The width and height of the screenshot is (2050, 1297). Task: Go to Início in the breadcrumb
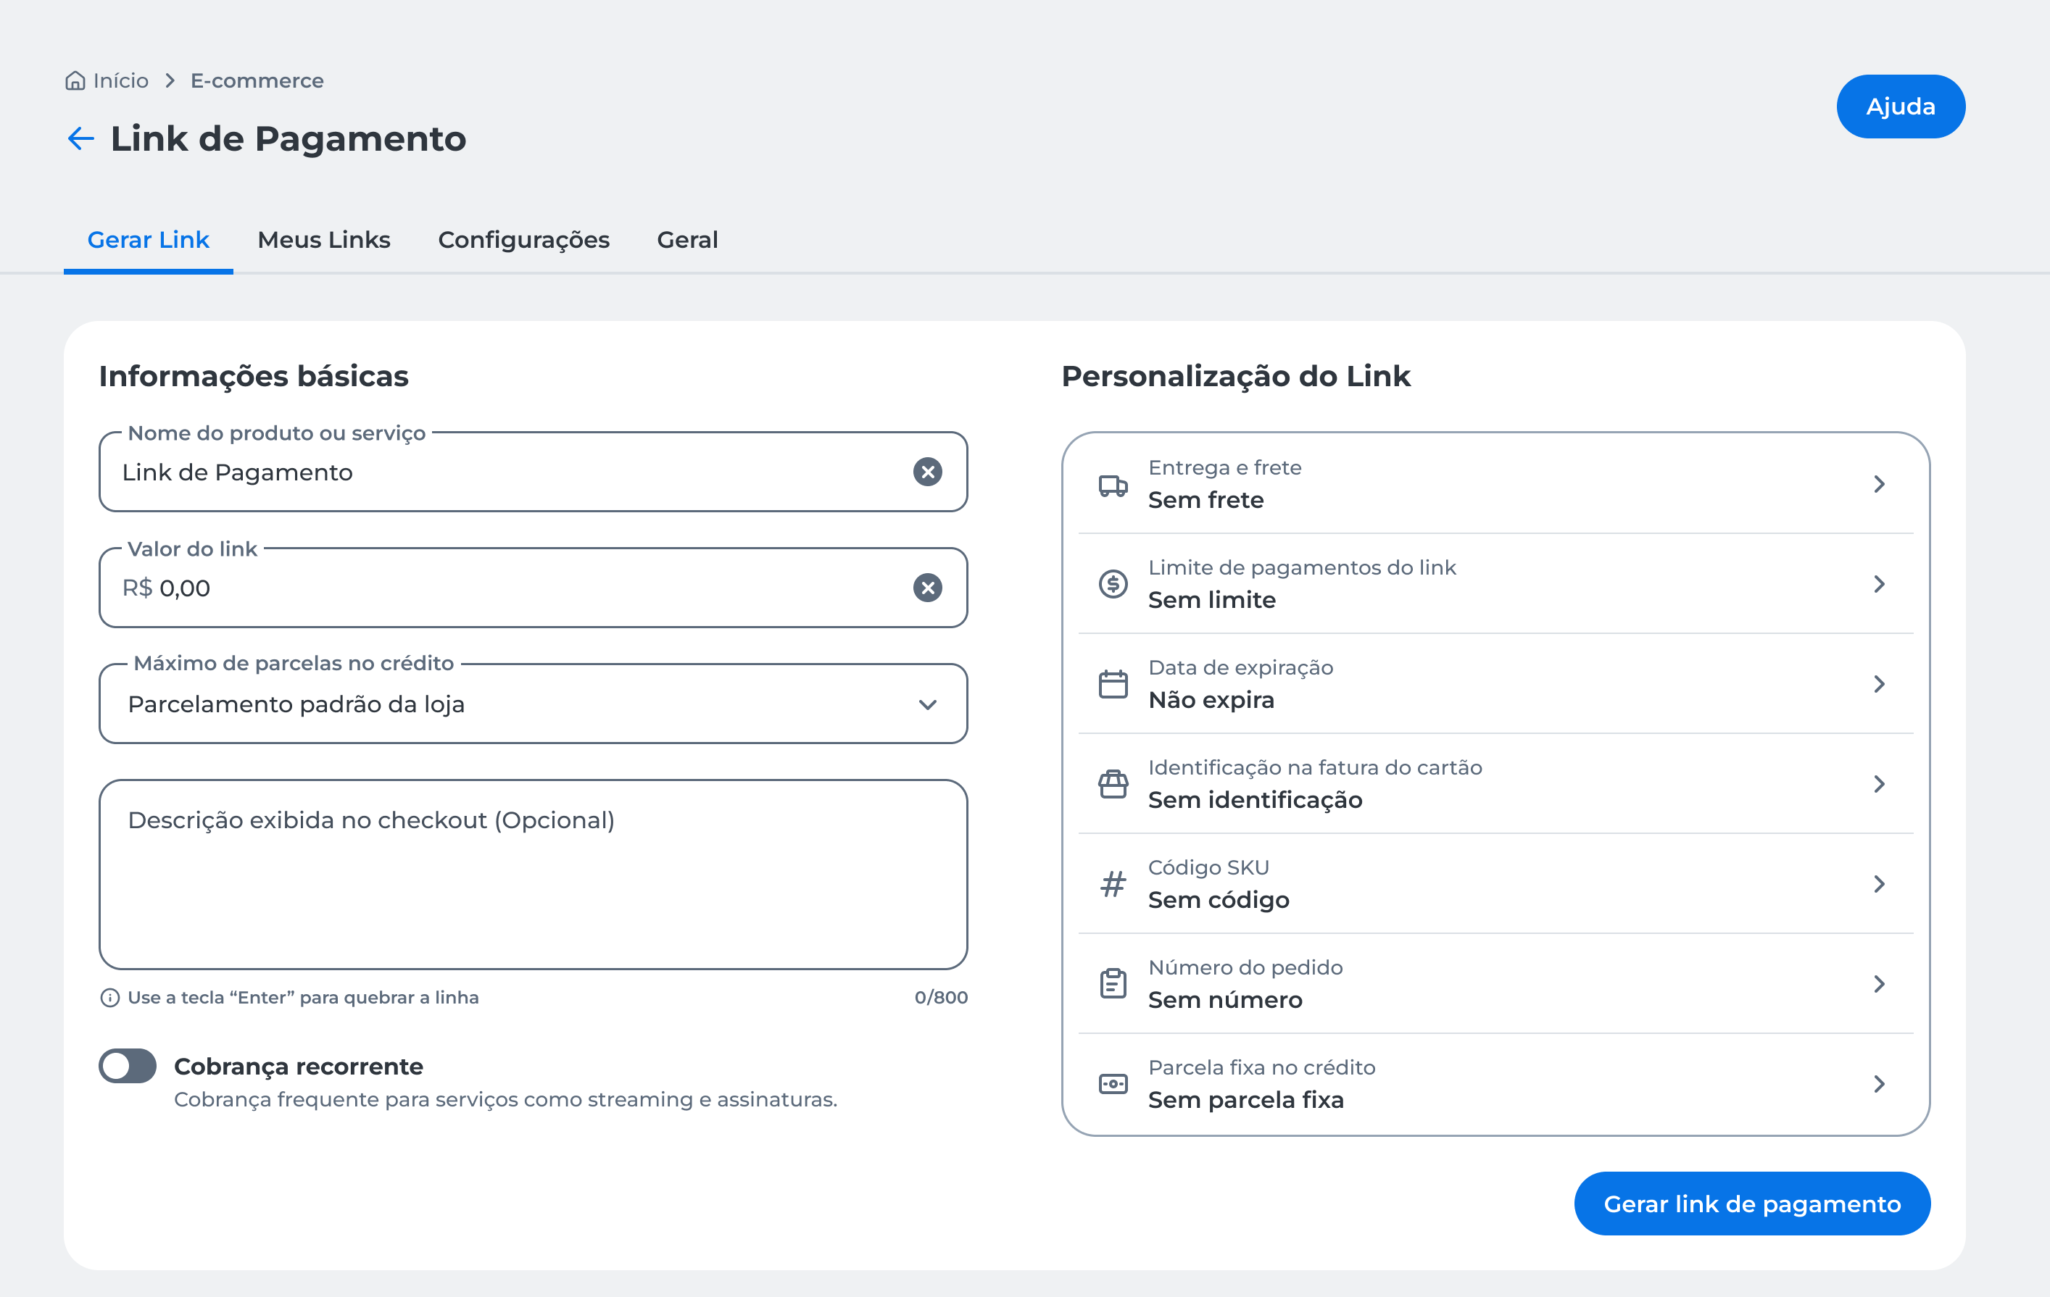click(x=121, y=81)
